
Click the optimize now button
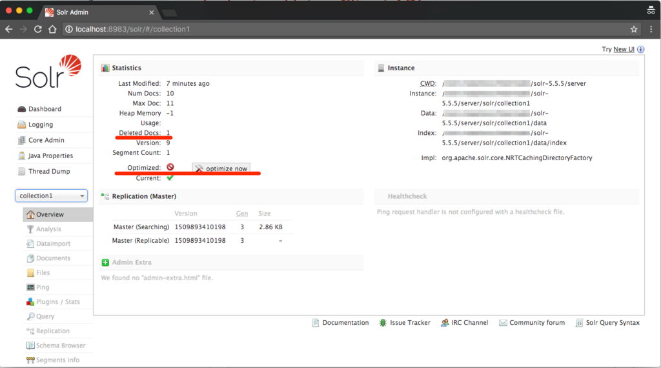pyautogui.click(x=221, y=169)
